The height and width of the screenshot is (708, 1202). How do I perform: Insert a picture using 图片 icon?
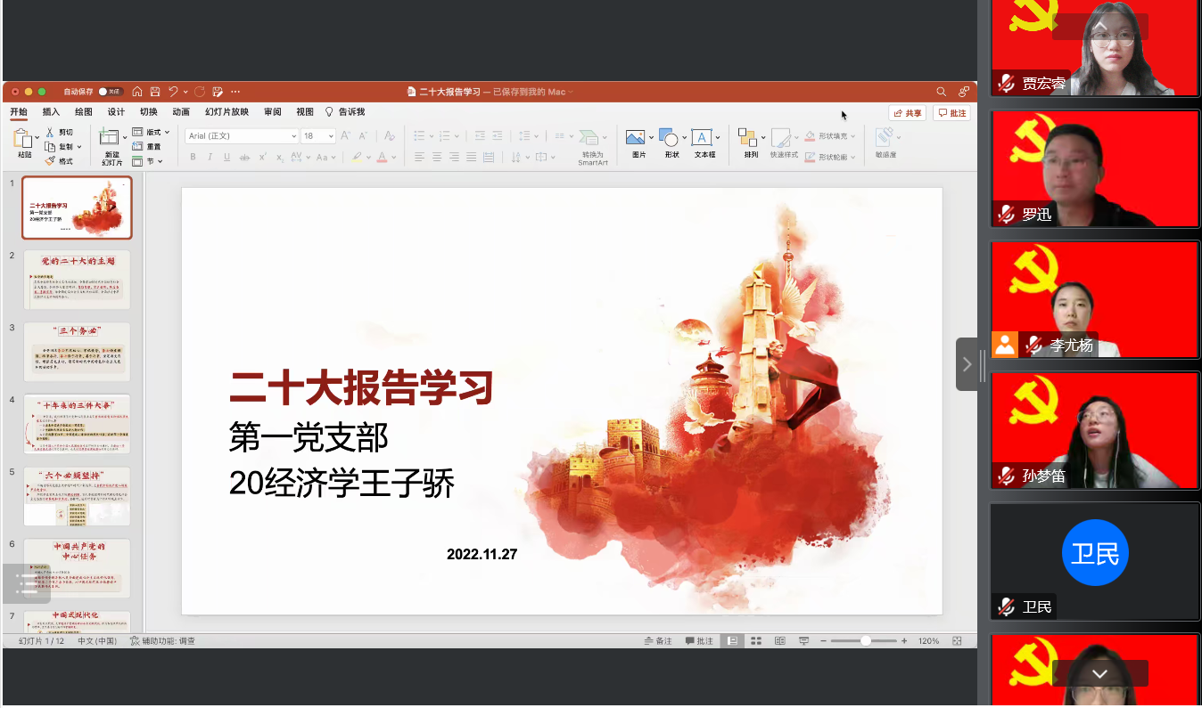click(x=636, y=138)
